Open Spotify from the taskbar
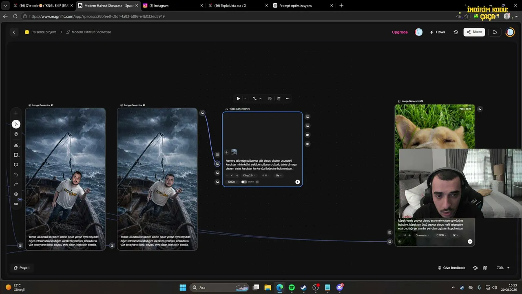Image resolution: width=522 pixels, height=294 pixels. pos(292,287)
